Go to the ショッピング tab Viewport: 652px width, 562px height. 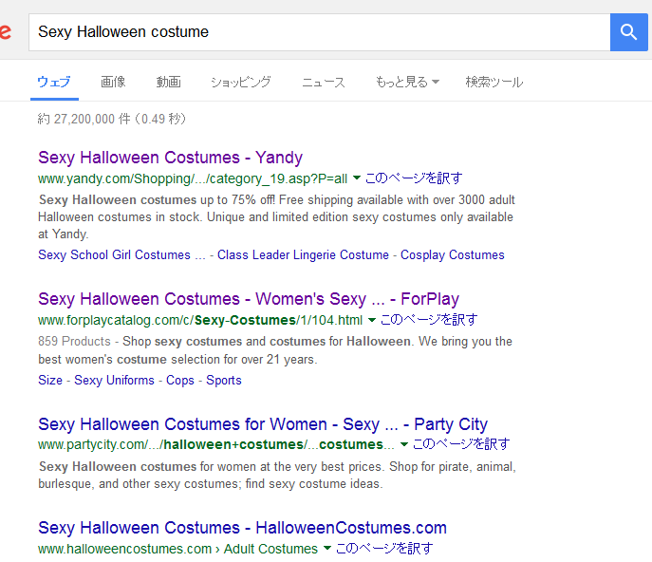[241, 82]
